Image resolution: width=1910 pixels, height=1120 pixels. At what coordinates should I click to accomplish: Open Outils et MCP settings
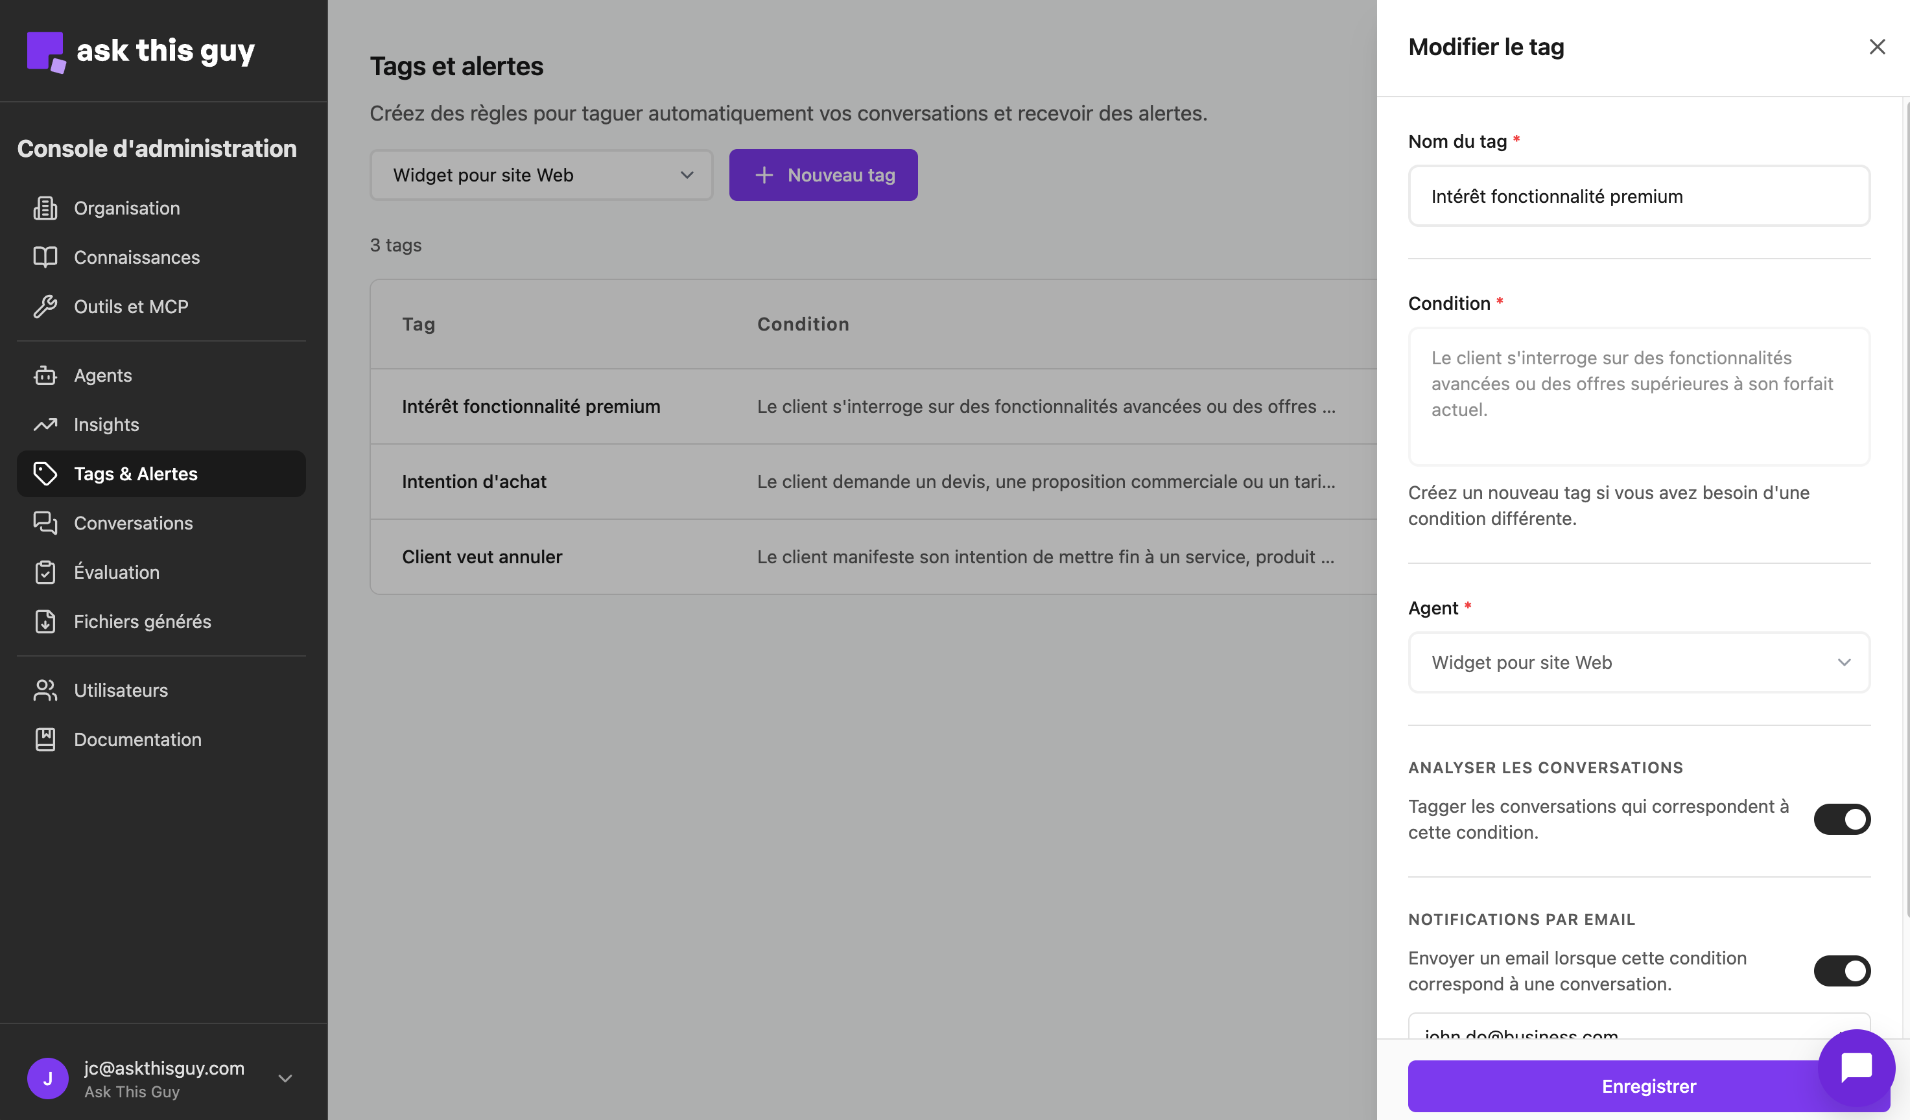130,306
